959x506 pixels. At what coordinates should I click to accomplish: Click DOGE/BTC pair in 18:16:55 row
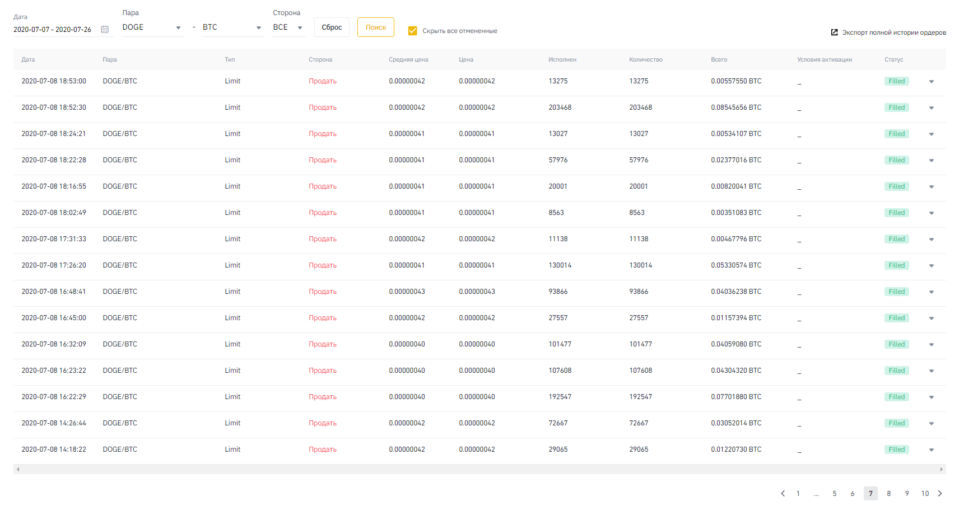pos(120,186)
